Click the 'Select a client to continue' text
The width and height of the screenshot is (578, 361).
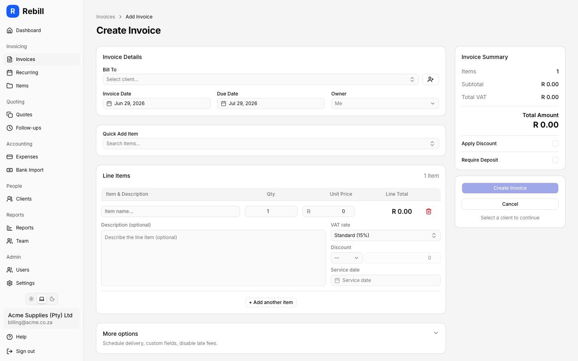click(510, 218)
